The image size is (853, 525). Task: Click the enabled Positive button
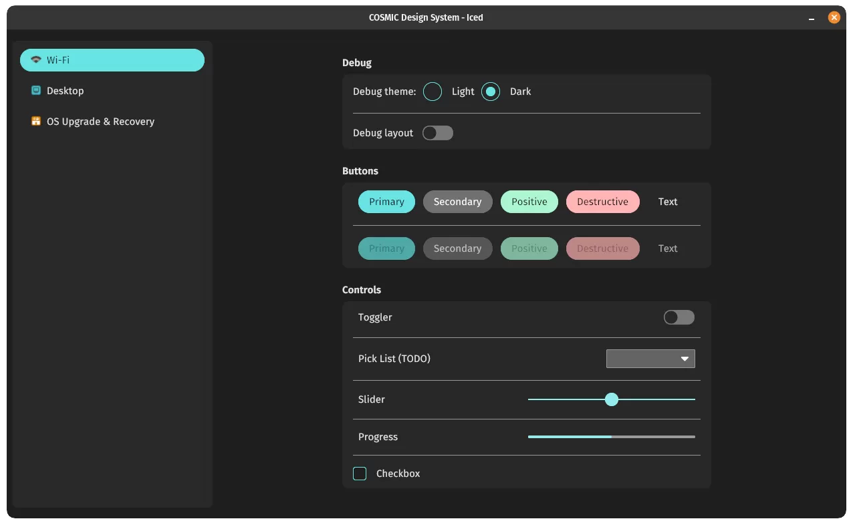(529, 202)
